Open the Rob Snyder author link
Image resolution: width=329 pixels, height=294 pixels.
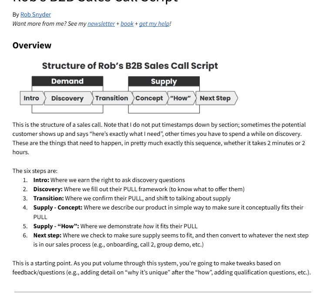pos(36,14)
